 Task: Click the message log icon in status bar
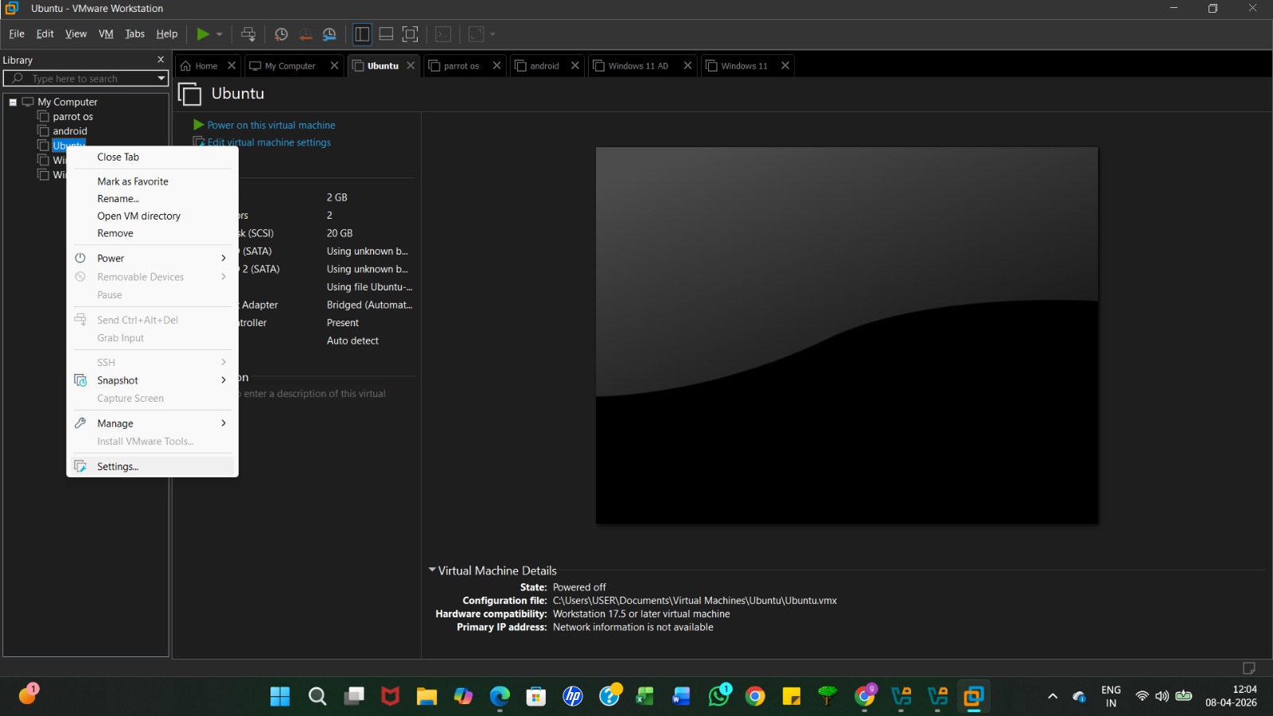tap(1249, 668)
